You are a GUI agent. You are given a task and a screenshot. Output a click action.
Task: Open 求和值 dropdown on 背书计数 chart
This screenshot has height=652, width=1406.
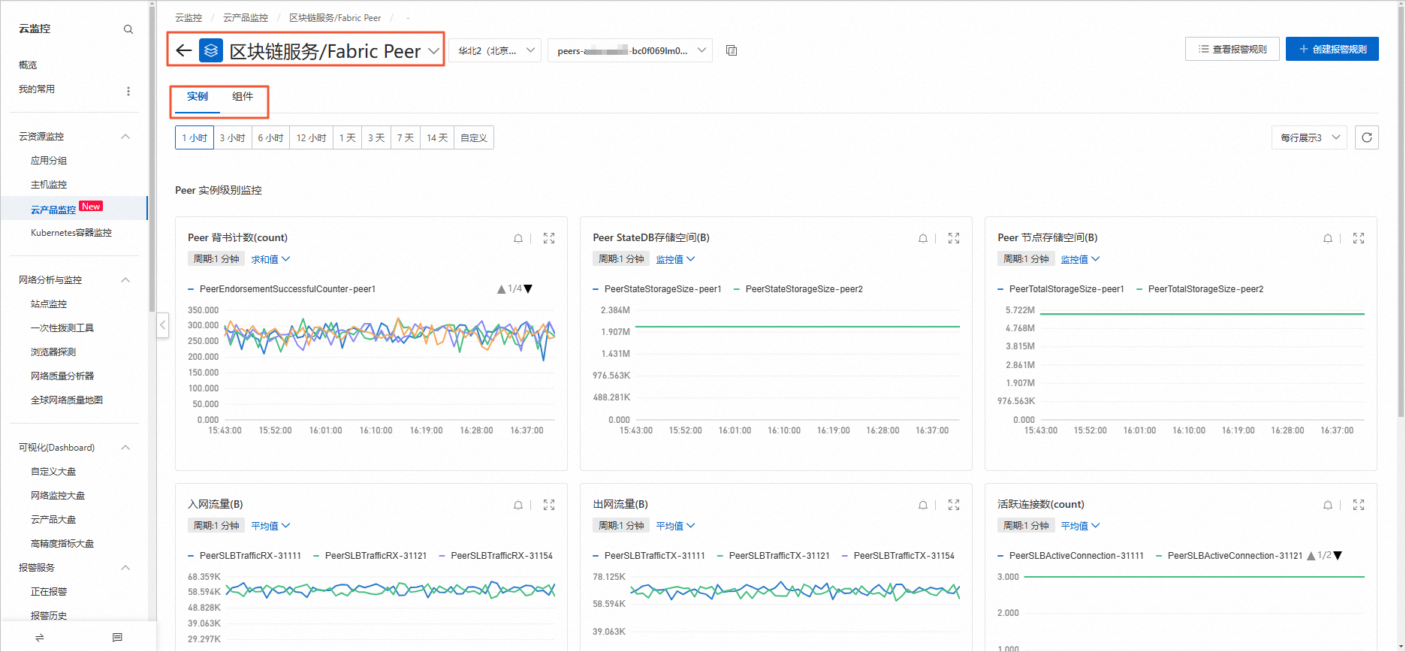270,259
